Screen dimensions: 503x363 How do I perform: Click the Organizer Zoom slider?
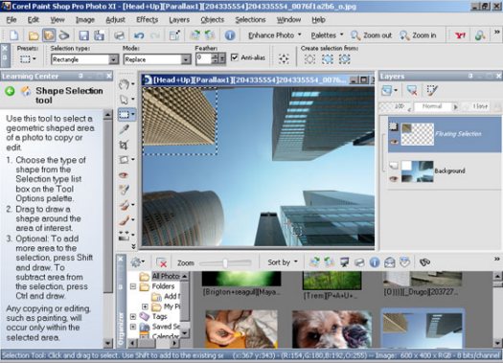tap(225, 263)
